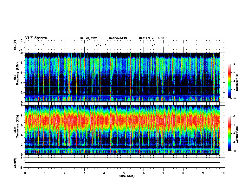Click the ch.1 voltage waveform trace
Viewport: 251px width, 194px height.
(122, 45)
